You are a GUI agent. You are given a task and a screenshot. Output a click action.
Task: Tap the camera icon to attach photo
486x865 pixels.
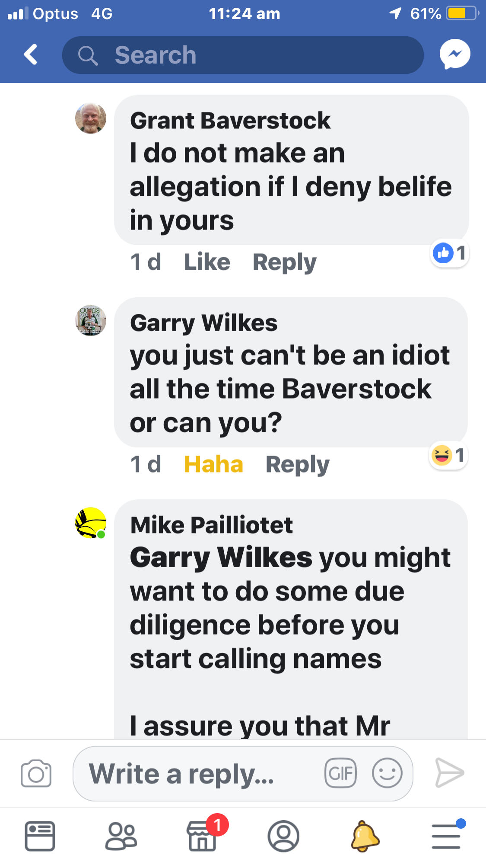tap(36, 773)
